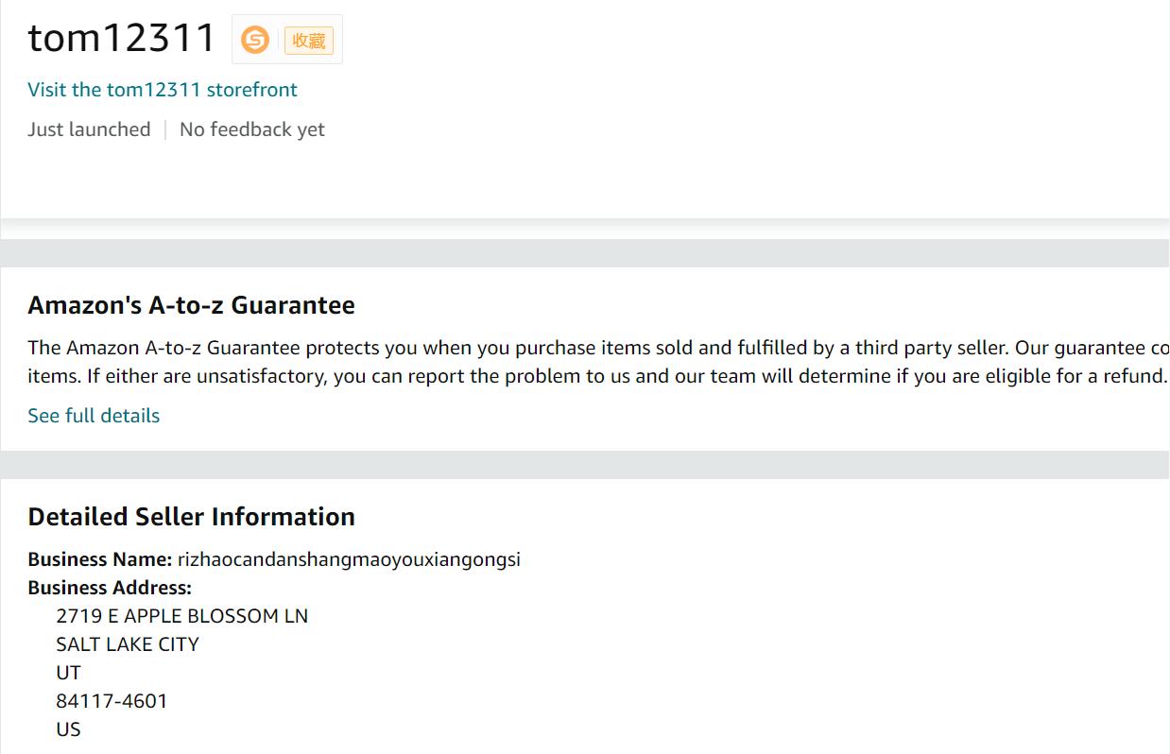The height and width of the screenshot is (754, 1170).
Task: Click the Amazon's A-to-z Guarantee heading
Action: (191, 305)
